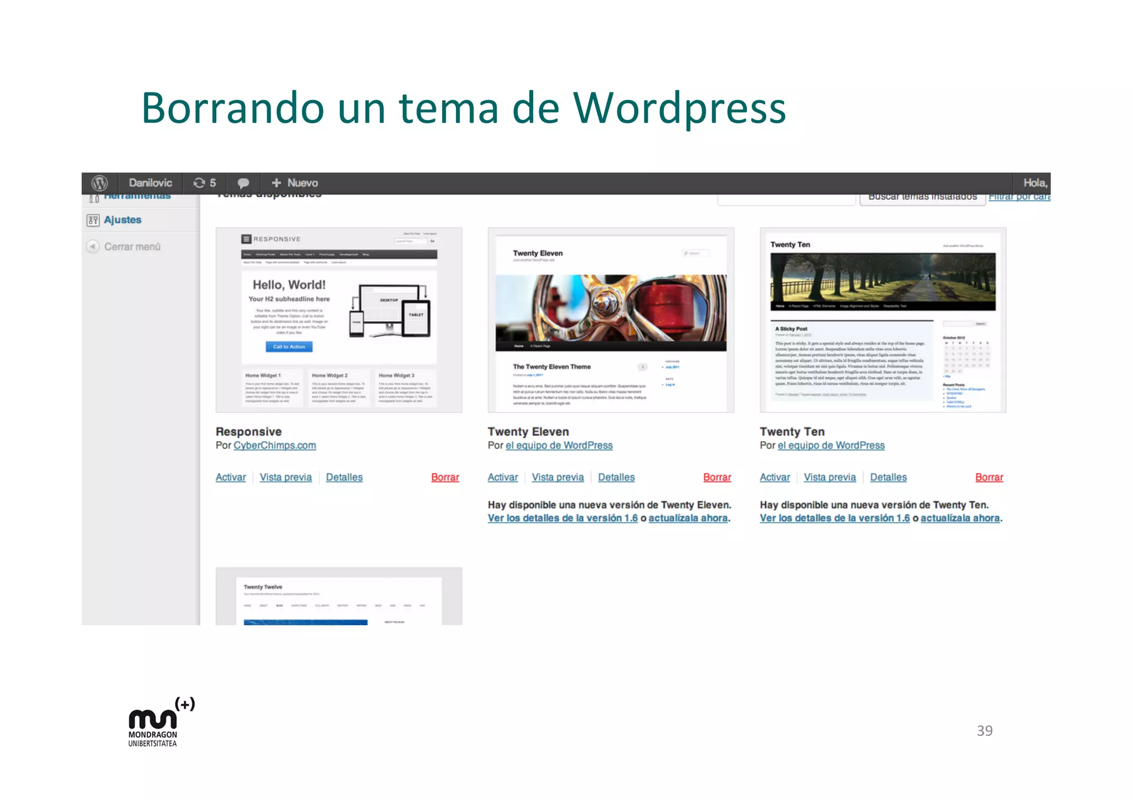
Task: Open the Filtrar por característica link
Action: coord(1019,197)
